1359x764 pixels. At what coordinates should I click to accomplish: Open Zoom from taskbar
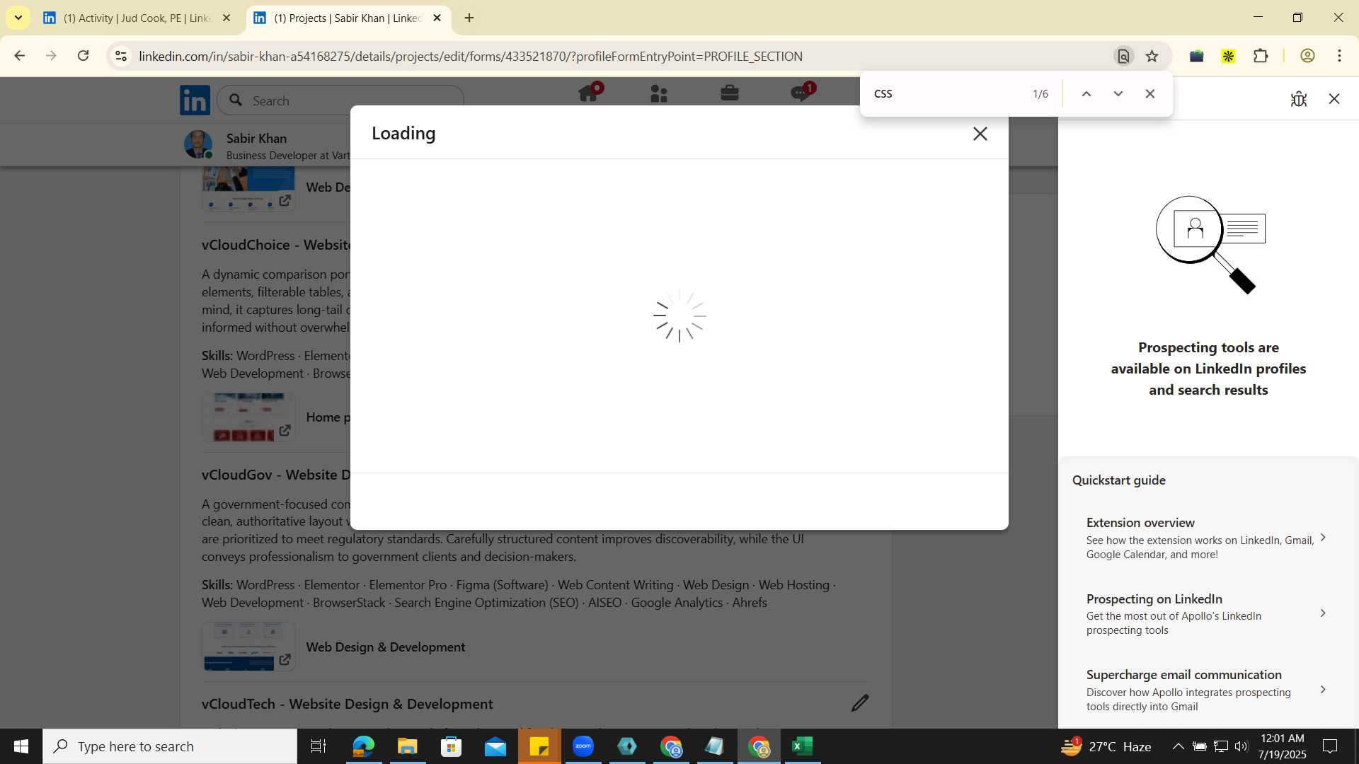583,746
